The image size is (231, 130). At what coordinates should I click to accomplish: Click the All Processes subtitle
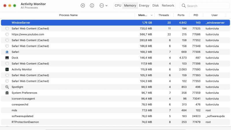(29, 8)
